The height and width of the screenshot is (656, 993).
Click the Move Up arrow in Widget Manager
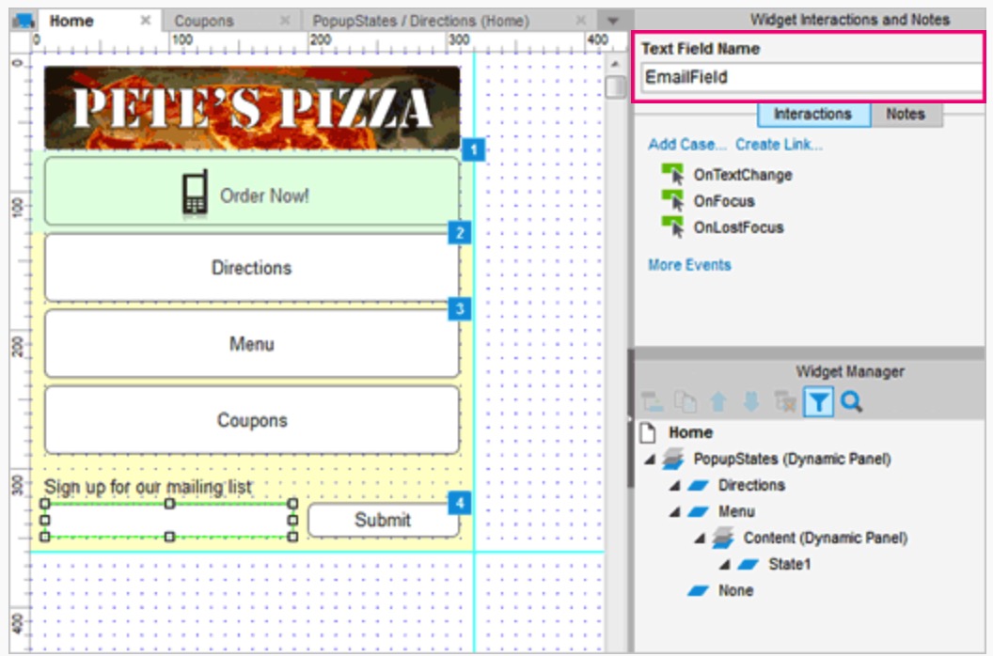(718, 402)
